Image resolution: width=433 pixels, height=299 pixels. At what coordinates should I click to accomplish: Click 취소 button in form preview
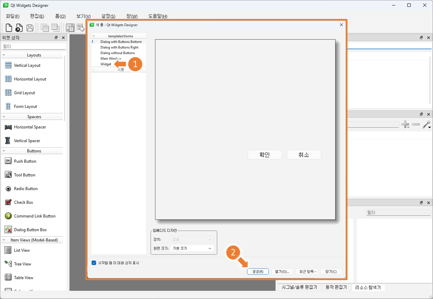(304, 155)
